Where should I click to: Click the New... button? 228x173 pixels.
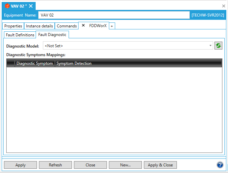(125, 165)
